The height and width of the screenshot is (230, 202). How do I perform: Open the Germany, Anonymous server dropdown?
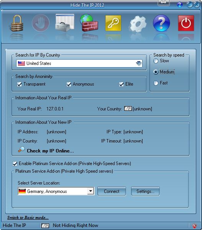56,191
